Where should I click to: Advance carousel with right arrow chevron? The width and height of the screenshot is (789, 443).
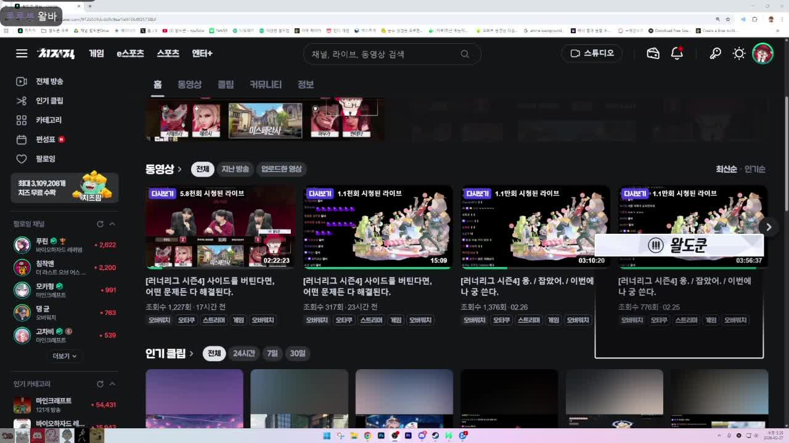pyautogui.click(x=769, y=226)
